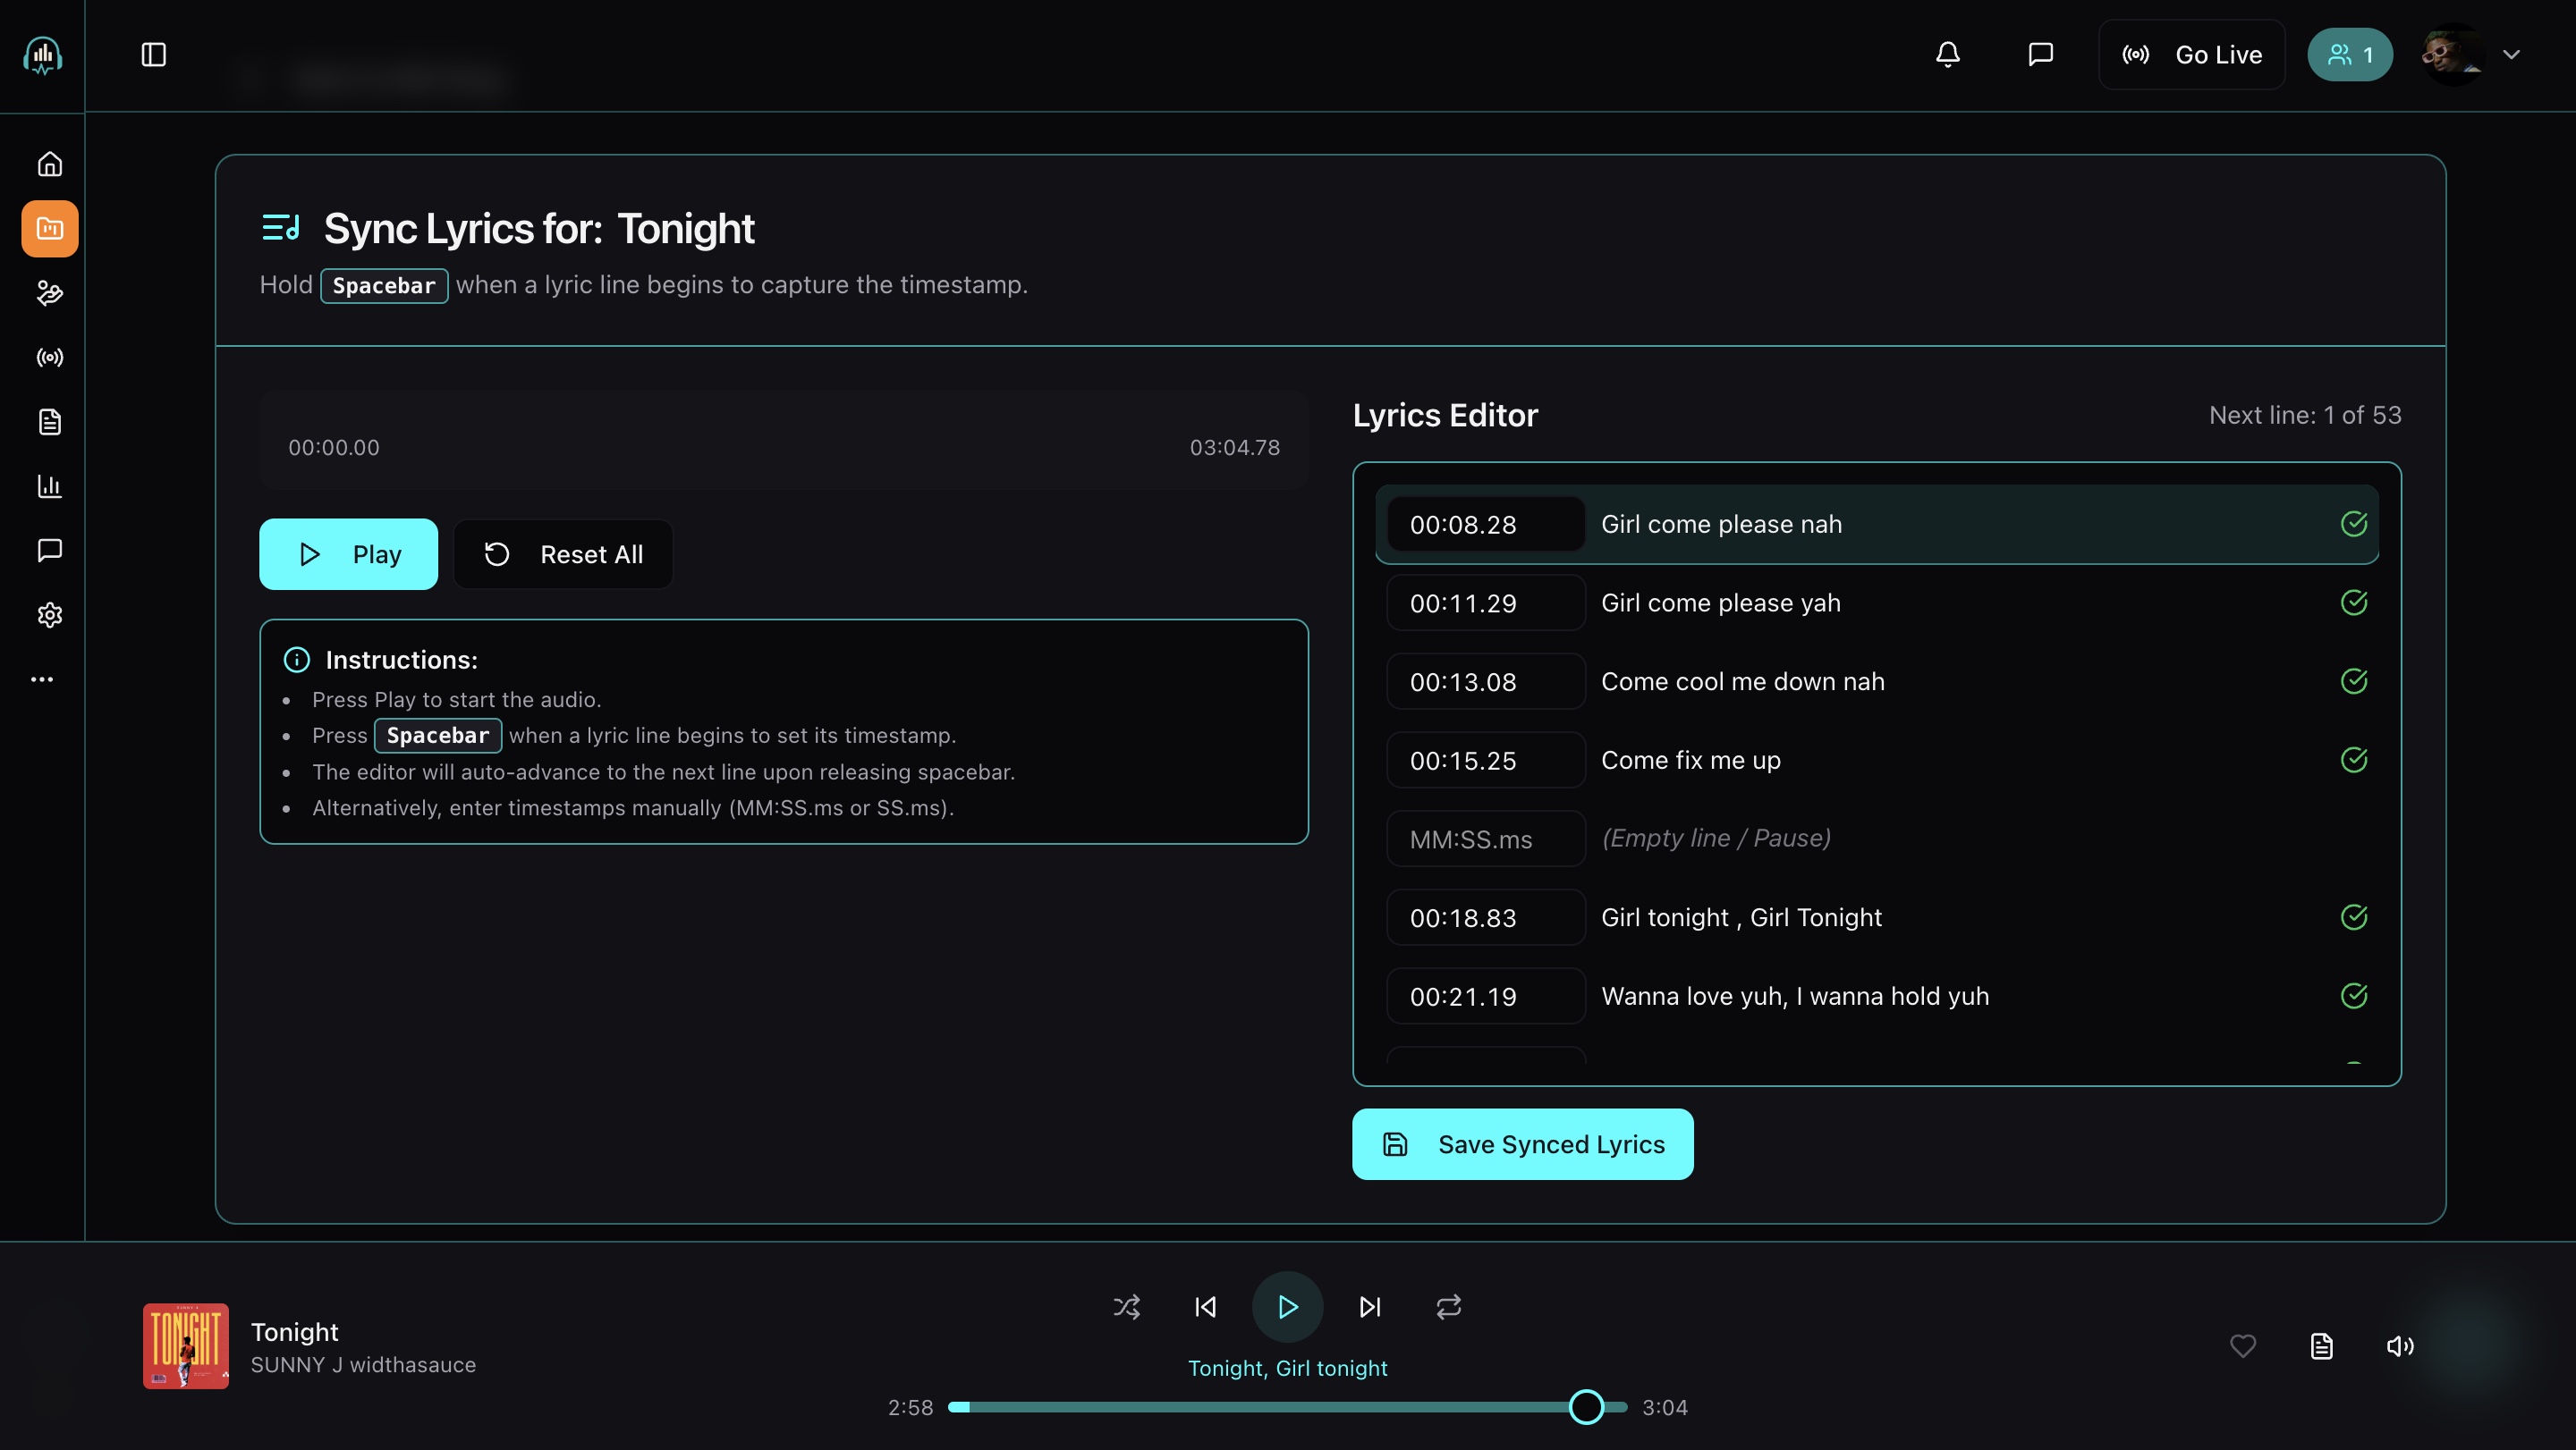Open the document icon in the sidebar
This screenshot has height=1450, width=2576.
[49, 422]
